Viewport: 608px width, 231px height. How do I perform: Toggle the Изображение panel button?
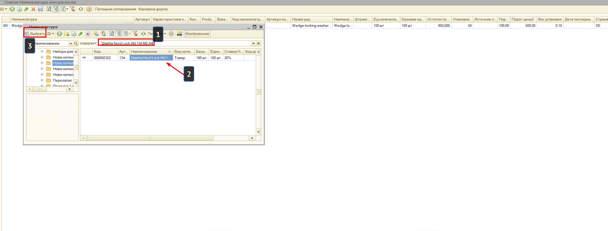(x=197, y=34)
